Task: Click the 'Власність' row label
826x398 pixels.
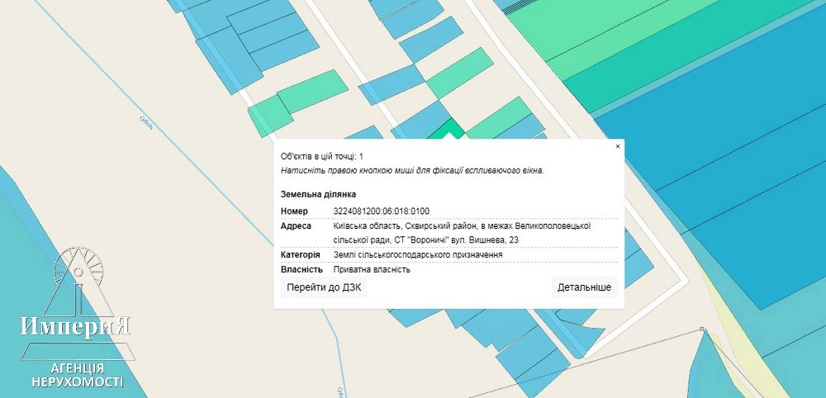Action: coord(301,269)
